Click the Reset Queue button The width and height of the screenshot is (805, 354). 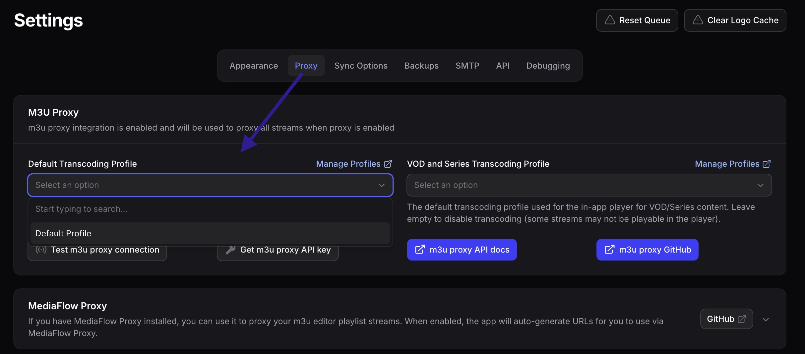pyautogui.click(x=637, y=20)
